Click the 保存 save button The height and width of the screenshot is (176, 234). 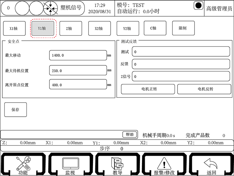pos(15,109)
